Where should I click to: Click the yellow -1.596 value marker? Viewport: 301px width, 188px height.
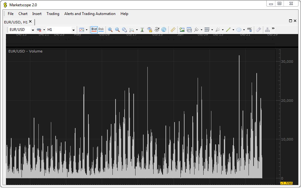tap(286, 183)
